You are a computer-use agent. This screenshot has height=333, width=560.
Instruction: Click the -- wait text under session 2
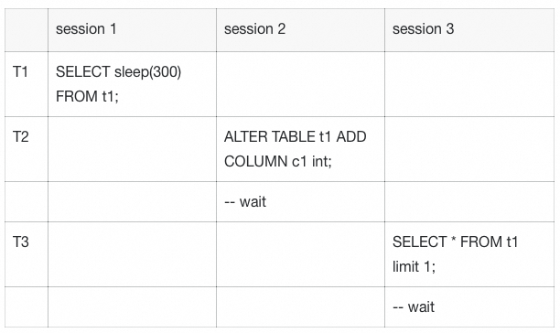(x=245, y=202)
